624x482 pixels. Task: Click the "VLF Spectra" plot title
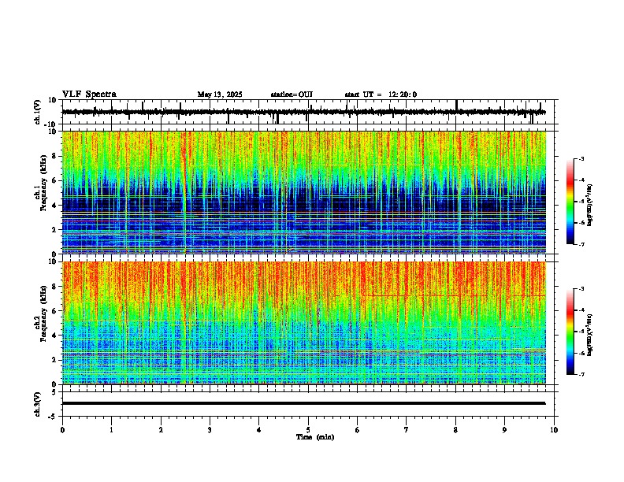[89, 95]
